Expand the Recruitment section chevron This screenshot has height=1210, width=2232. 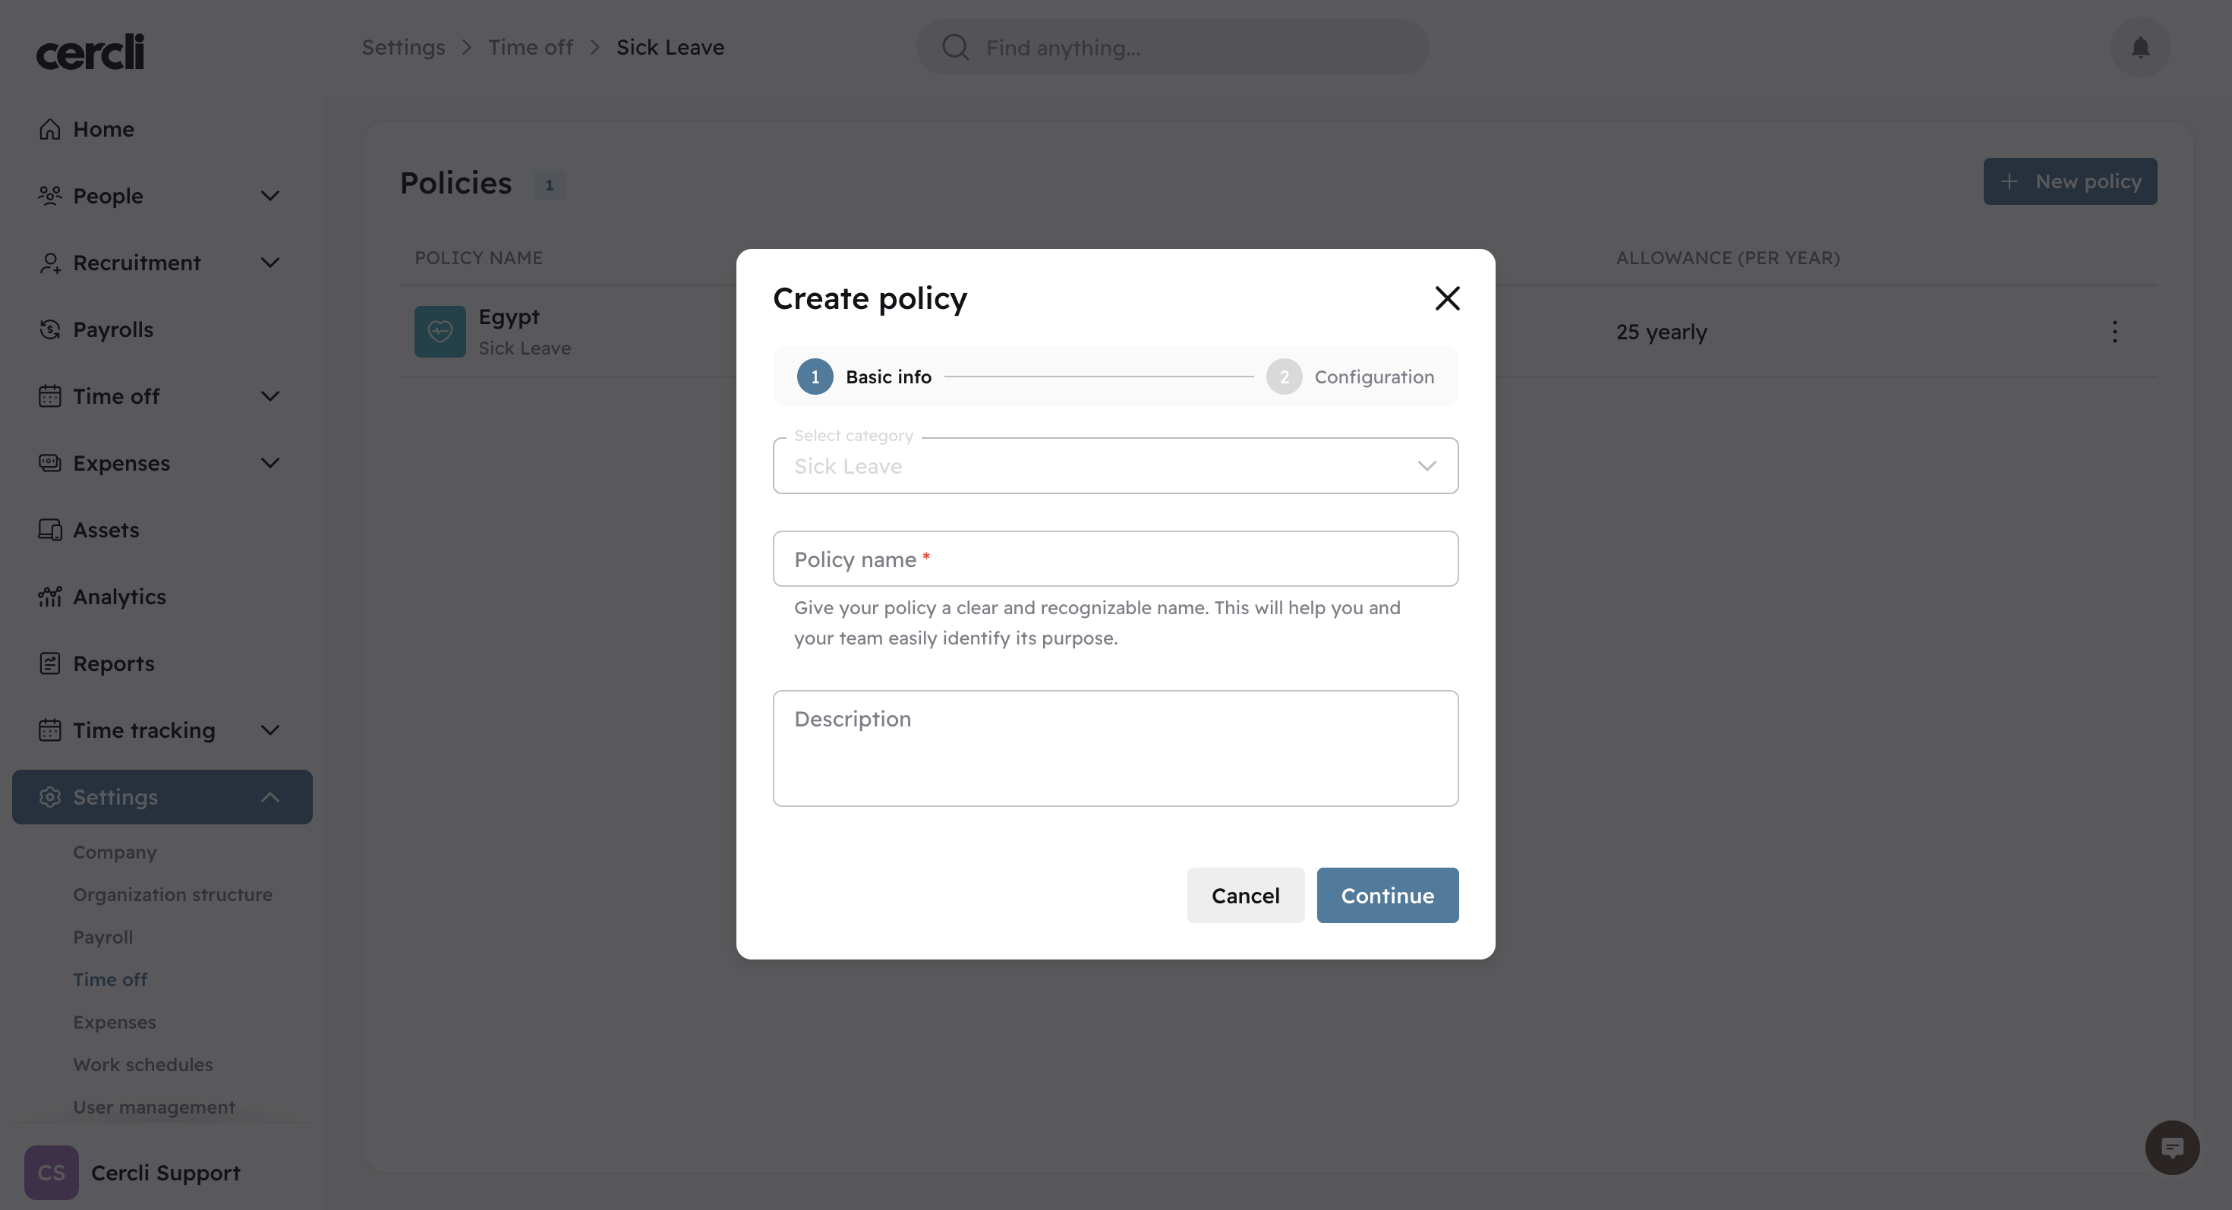(x=270, y=263)
